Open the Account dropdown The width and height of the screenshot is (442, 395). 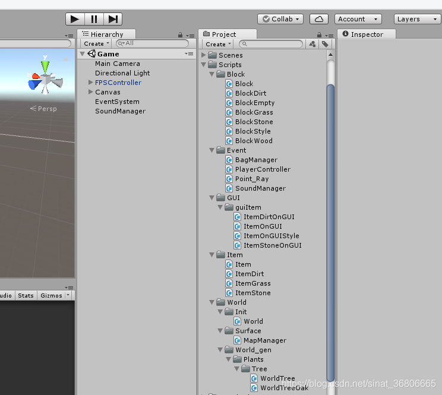pyautogui.click(x=358, y=19)
